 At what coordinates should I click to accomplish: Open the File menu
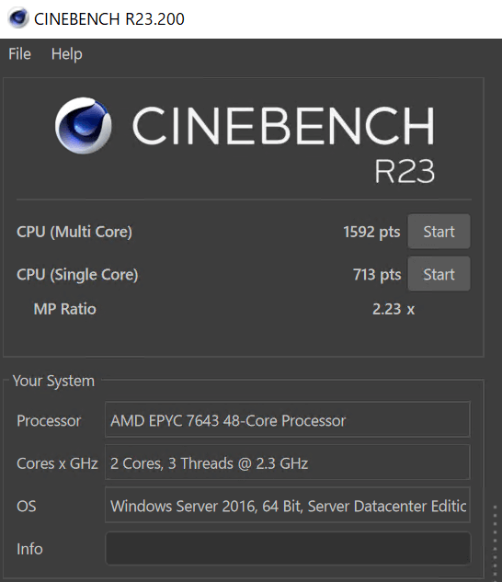(19, 54)
